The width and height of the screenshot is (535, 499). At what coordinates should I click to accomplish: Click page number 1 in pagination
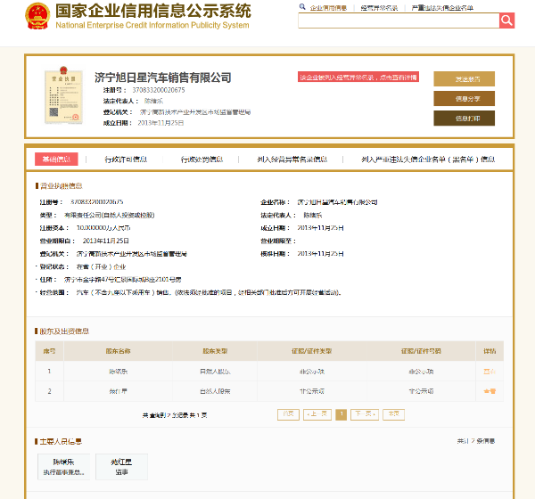tap(342, 414)
